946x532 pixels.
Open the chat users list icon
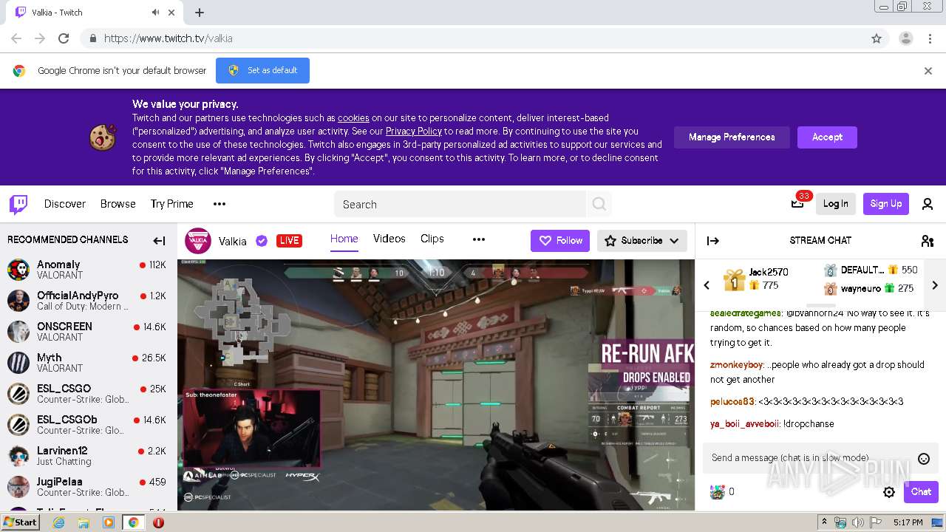tap(928, 241)
